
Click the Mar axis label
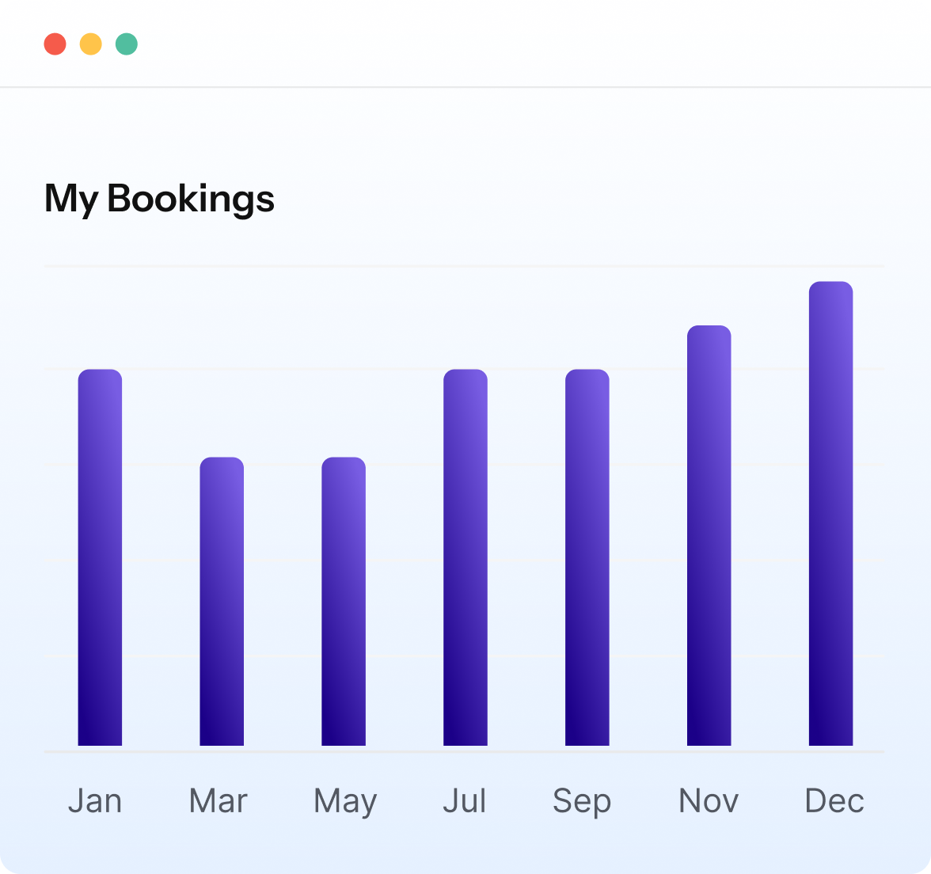click(218, 801)
